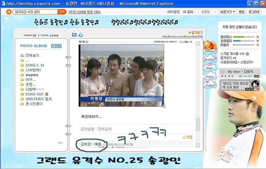Click 즐겨찾기 above the minihompy URL
This screenshot has height=169, width=266.
coord(196,32)
